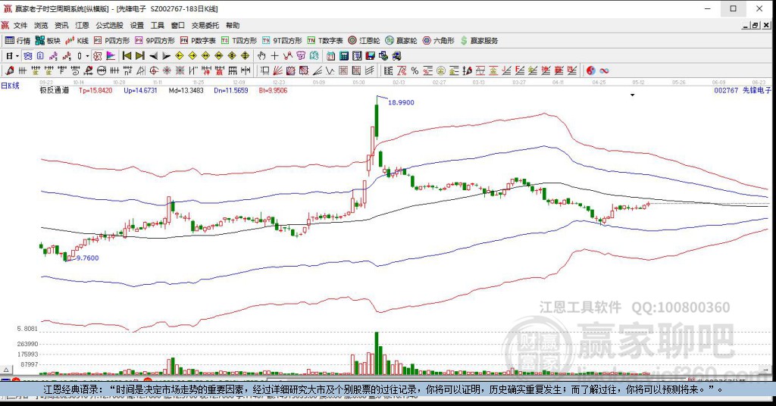Jump to first bar icon
The width and height of the screenshot is (776, 406).
pyautogui.click(x=127, y=56)
